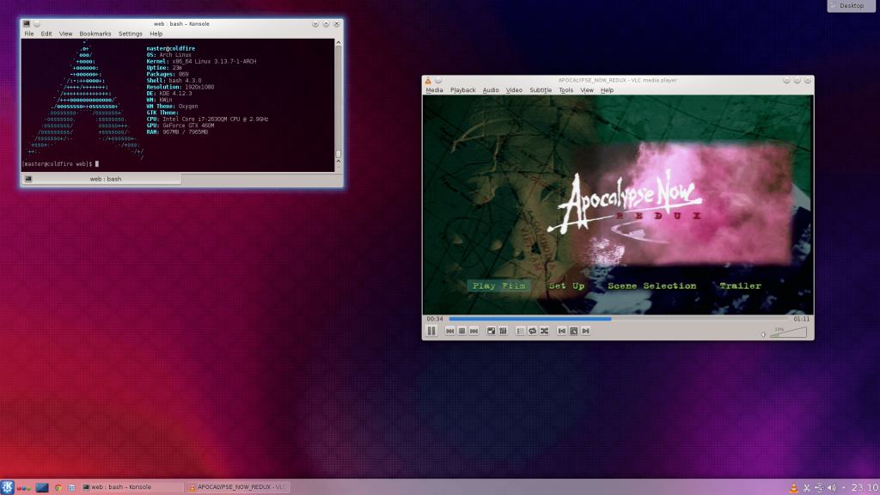Open VLC View menu
The width and height of the screenshot is (880, 495).
click(586, 89)
